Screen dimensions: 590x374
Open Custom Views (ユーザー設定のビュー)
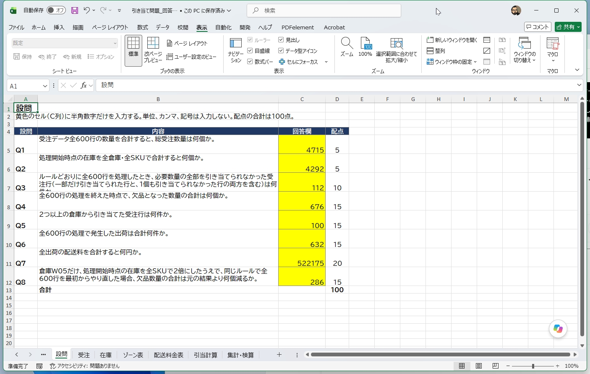point(191,57)
